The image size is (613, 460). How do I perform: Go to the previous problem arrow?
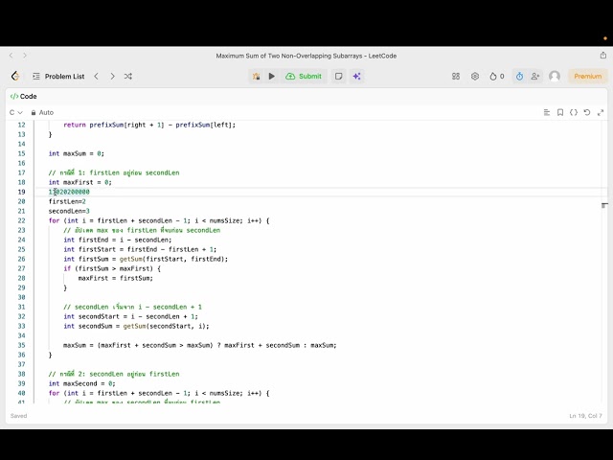96,77
